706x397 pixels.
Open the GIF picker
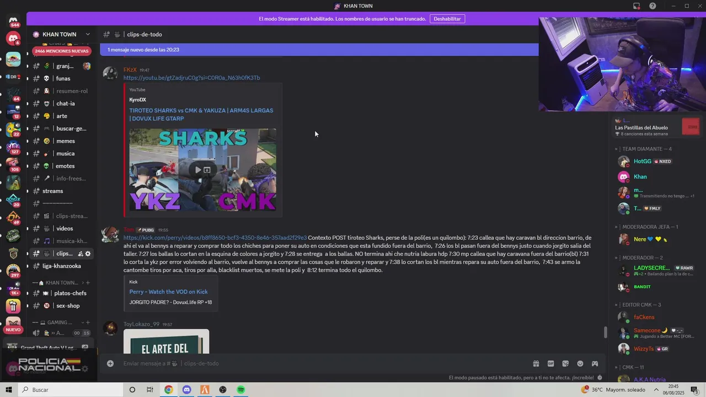tap(550, 363)
